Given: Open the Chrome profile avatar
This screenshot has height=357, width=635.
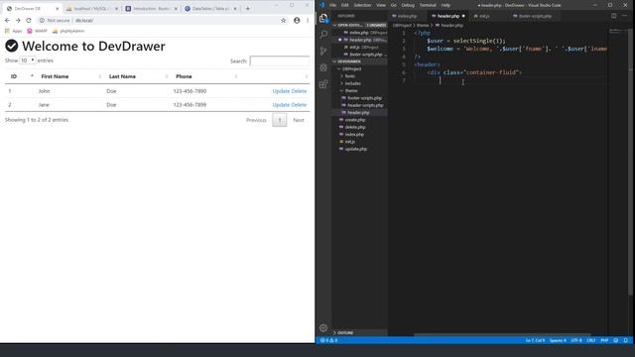Looking at the screenshot, I should 297,20.
